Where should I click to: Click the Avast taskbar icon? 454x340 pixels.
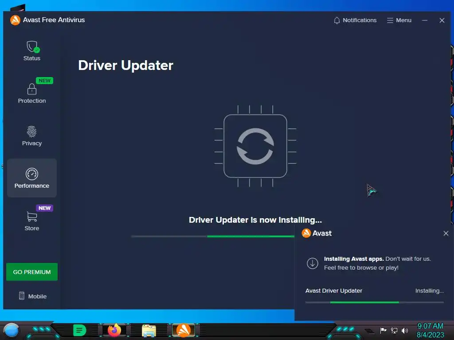coord(184,330)
